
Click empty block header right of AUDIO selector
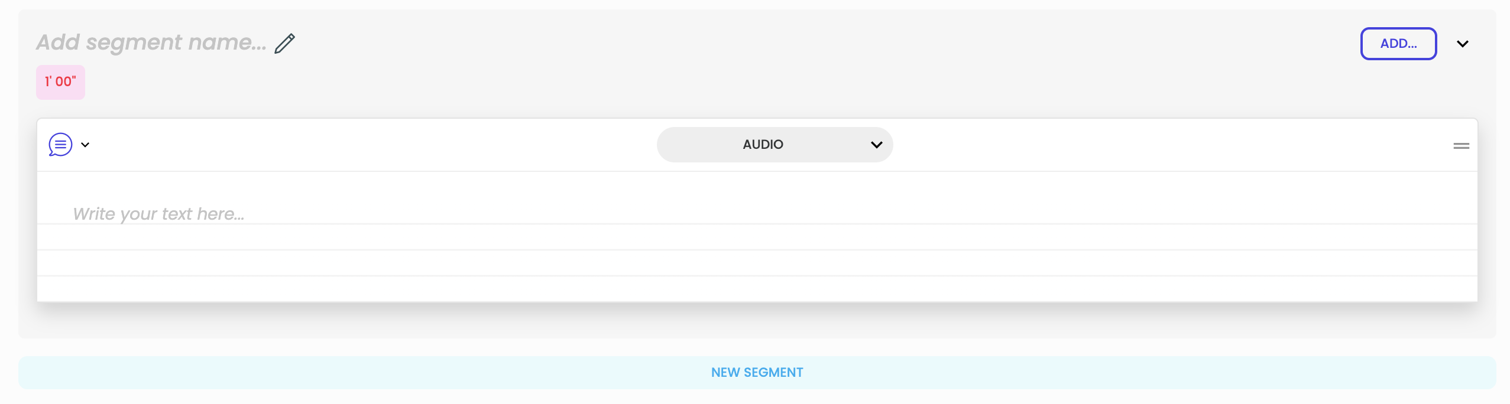[1171, 145]
